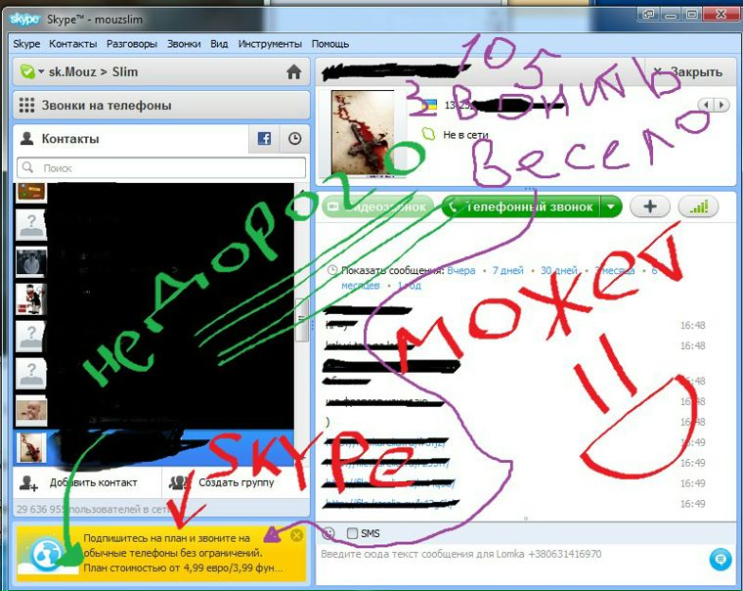Show recent conversations via clock icon
Screen dimensions: 743x591
click(x=293, y=140)
